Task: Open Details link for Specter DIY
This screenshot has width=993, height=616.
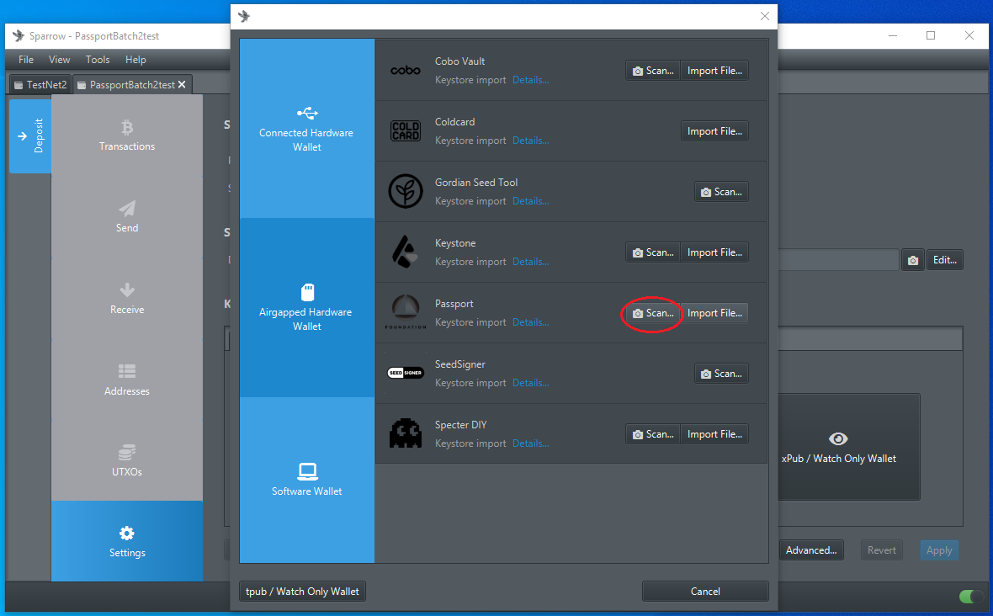Action: (531, 443)
